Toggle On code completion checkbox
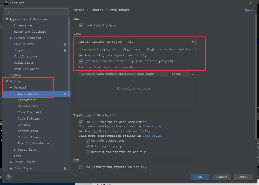The height and width of the screenshot is (185, 259). click(x=88, y=141)
